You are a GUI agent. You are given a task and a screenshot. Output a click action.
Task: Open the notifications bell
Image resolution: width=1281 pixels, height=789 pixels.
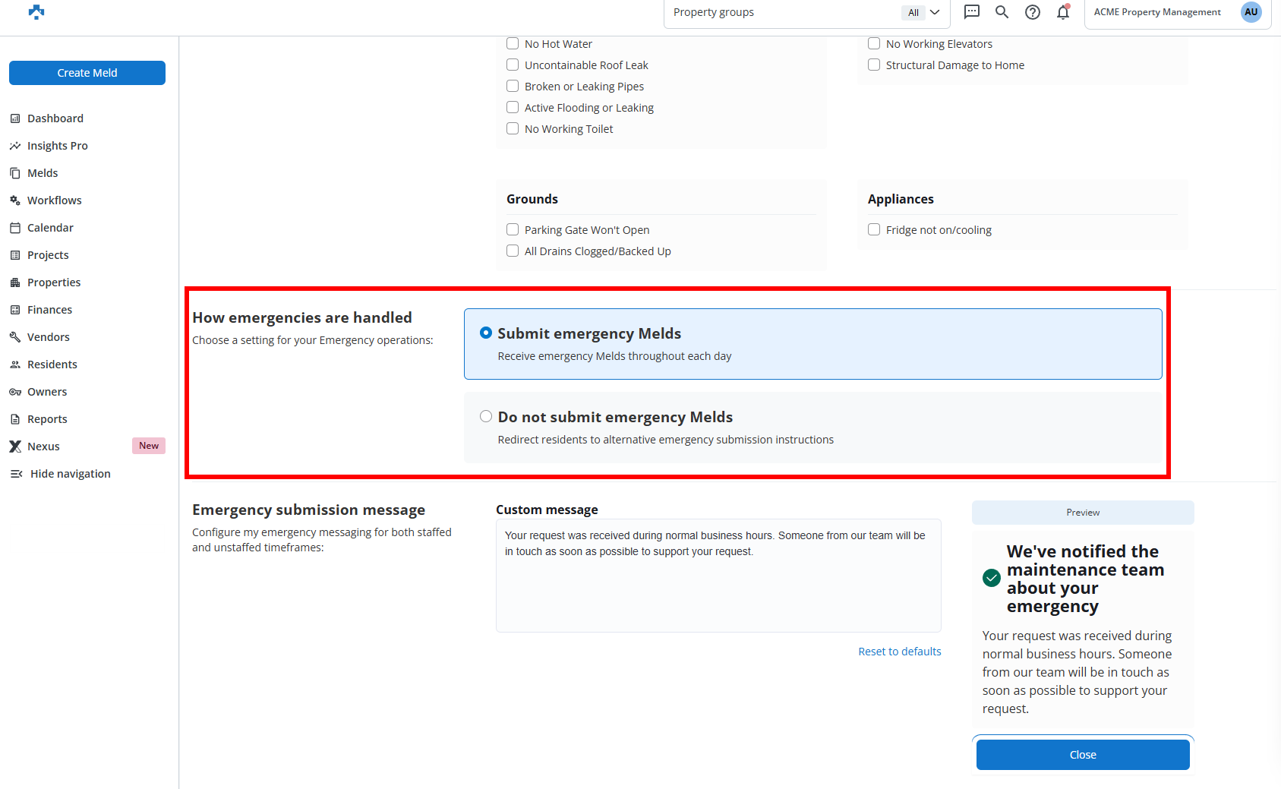(1063, 12)
